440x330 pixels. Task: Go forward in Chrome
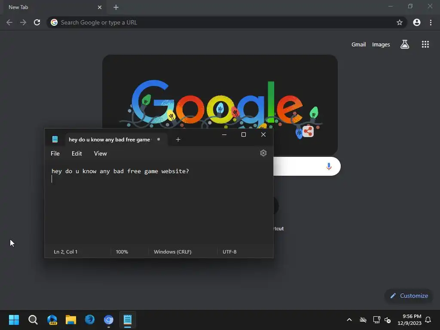[23, 22]
